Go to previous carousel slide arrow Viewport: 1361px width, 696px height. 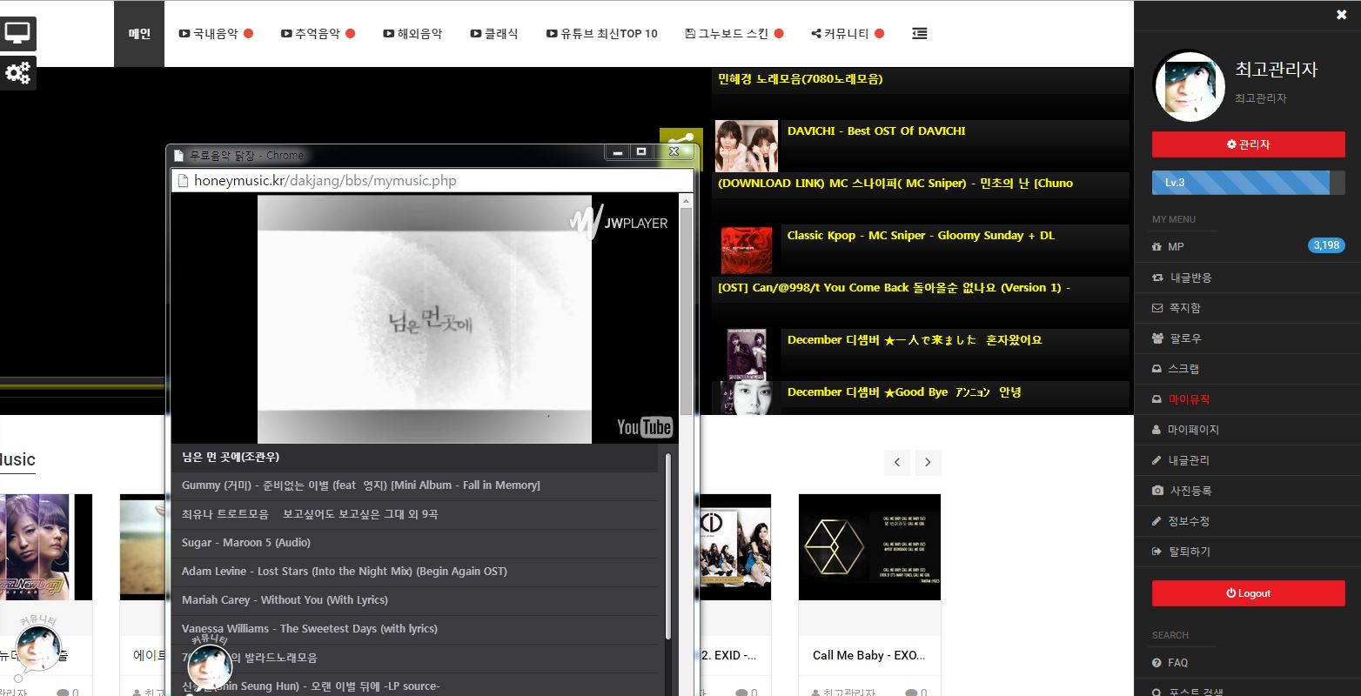coord(897,463)
